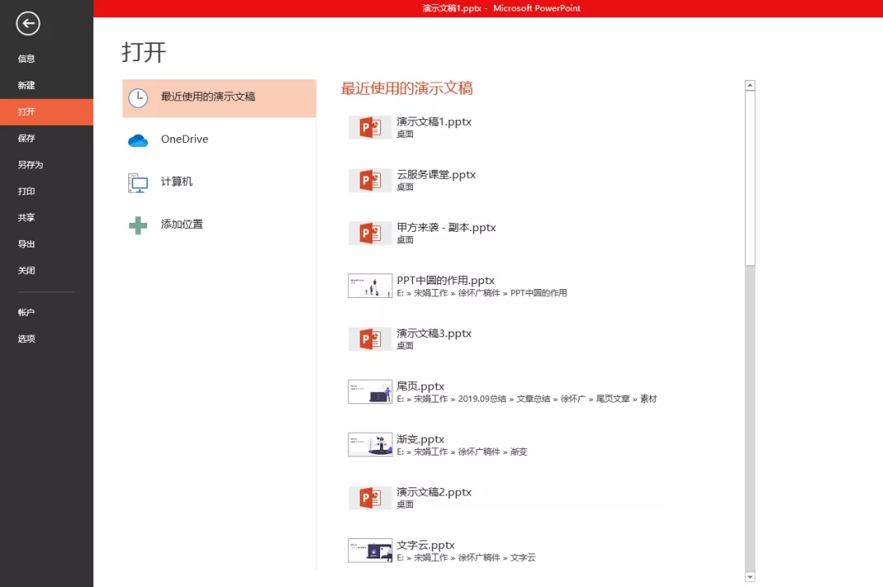
Task: Click the PowerPoint icon of 甲方来袭 - 副本.pptx
Action: click(370, 233)
